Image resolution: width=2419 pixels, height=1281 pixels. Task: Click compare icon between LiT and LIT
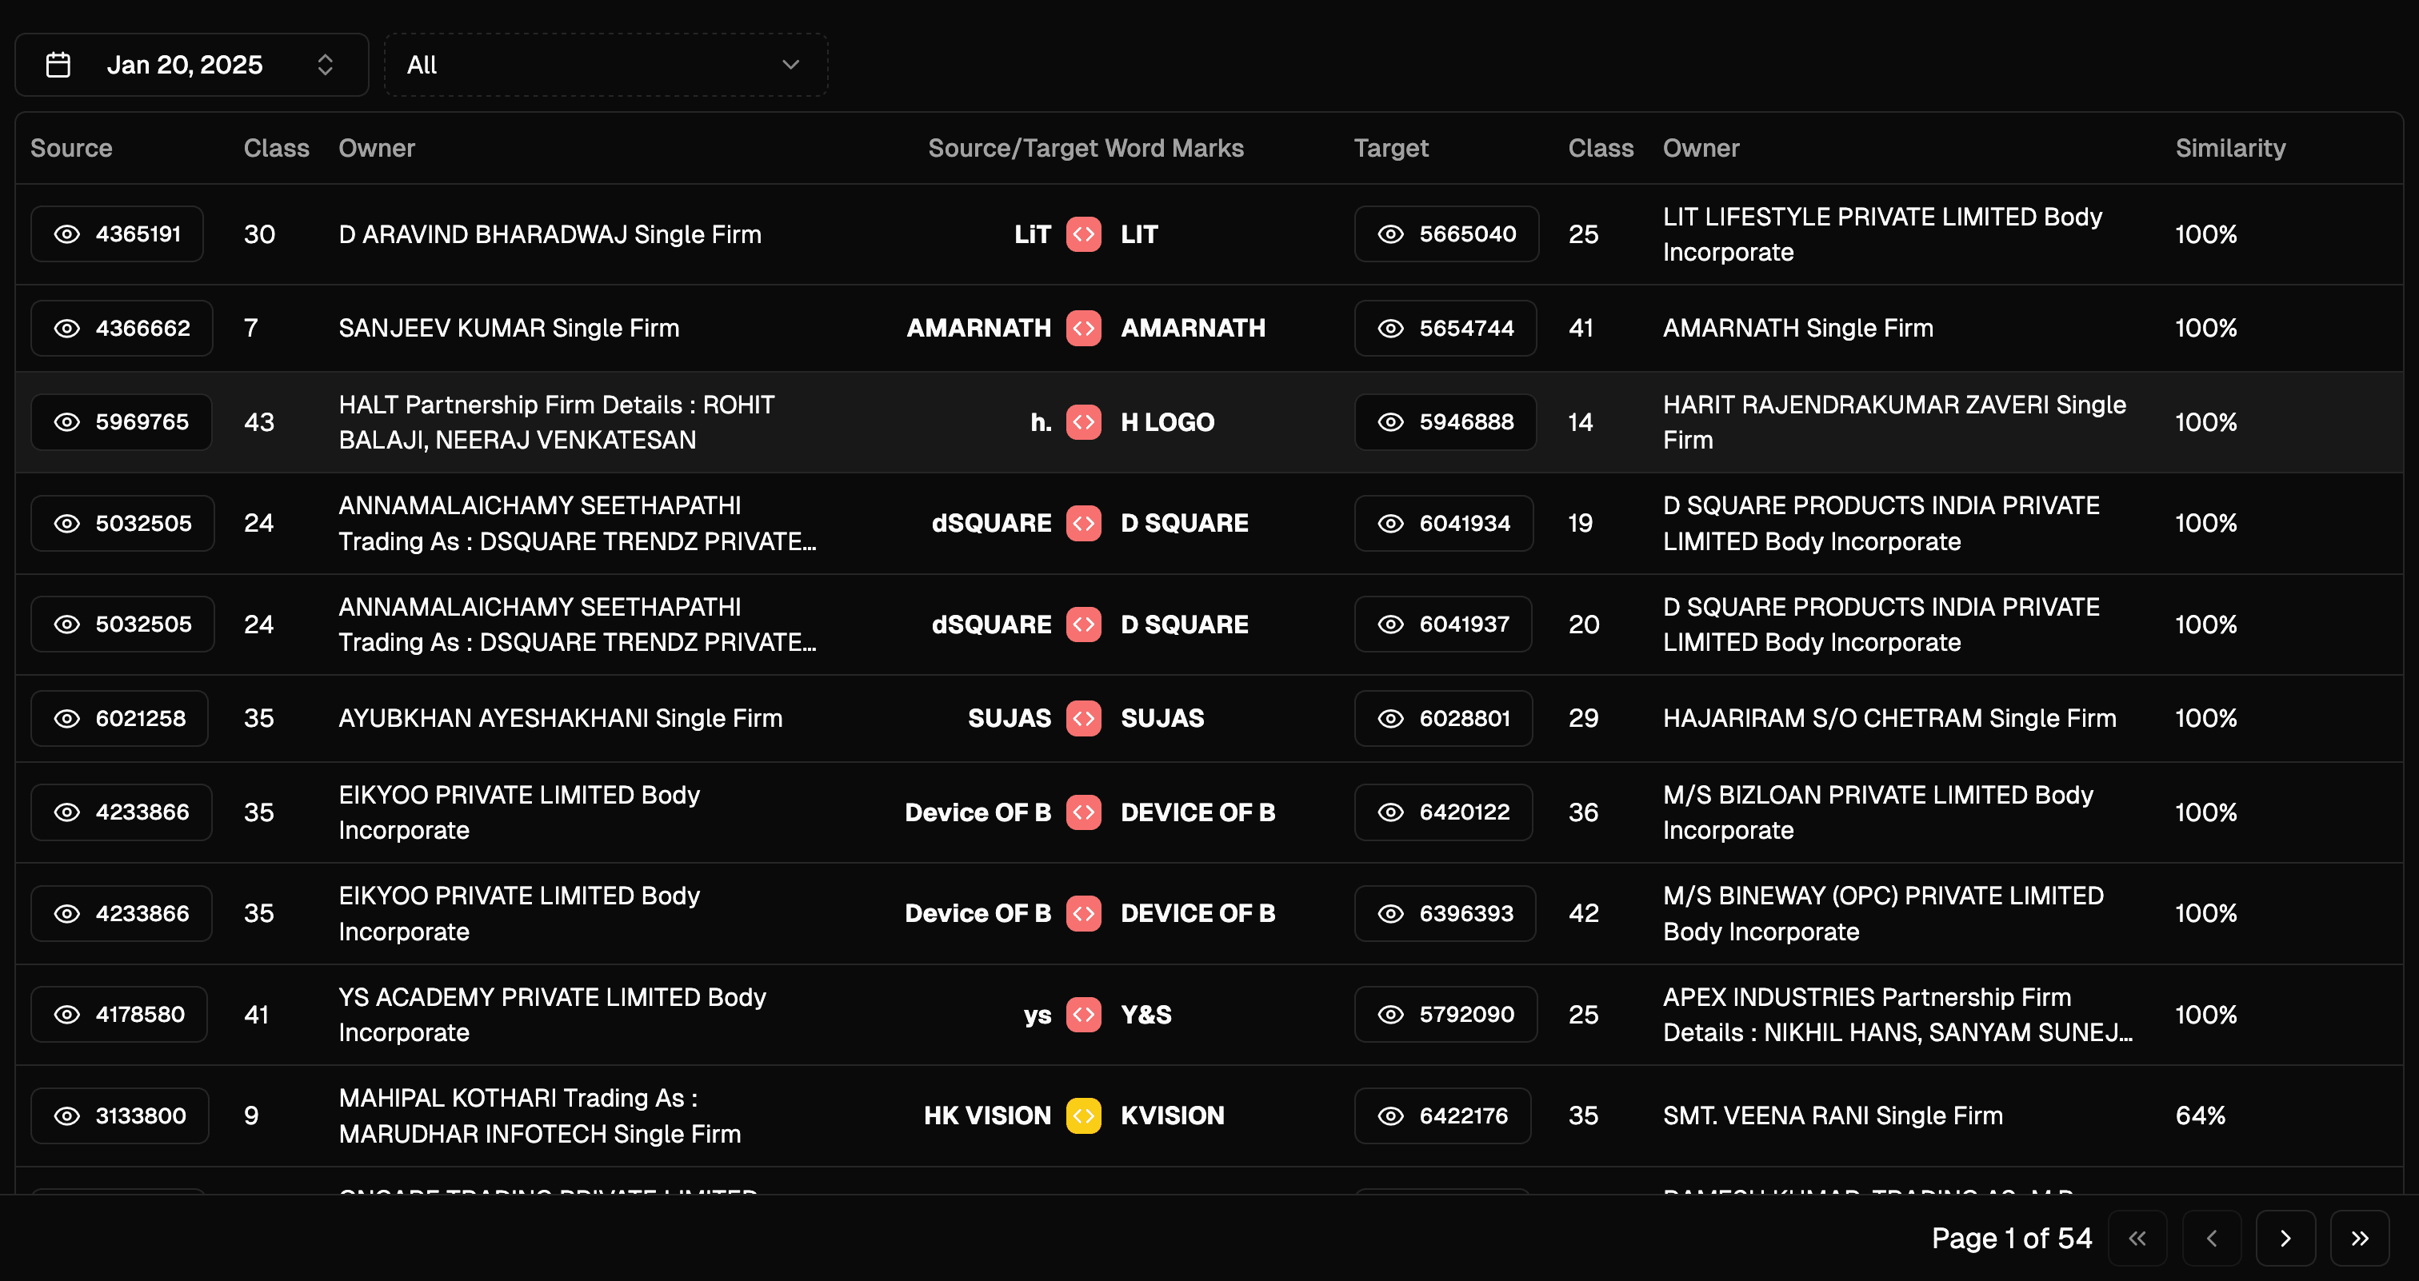coord(1084,233)
